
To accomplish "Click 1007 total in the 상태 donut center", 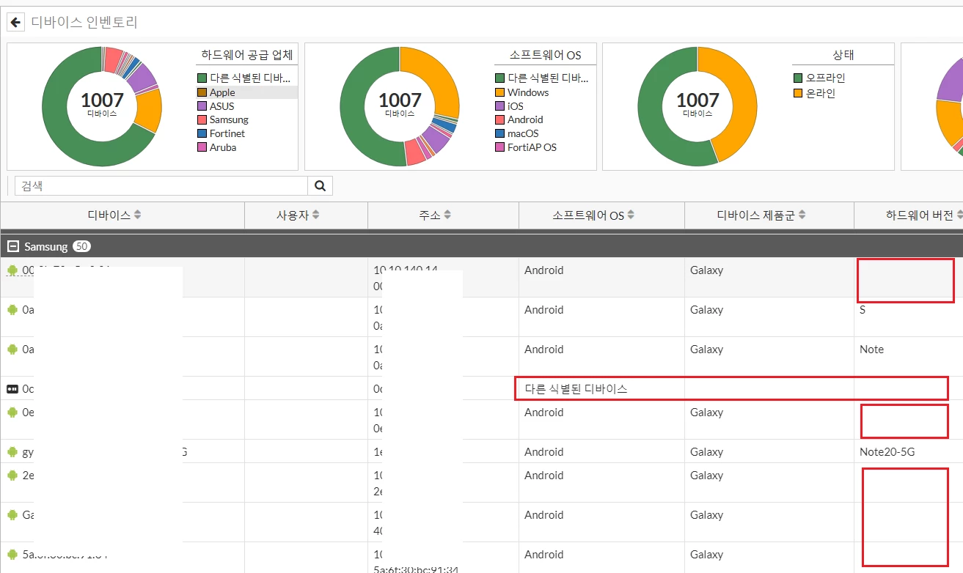I will point(697,100).
